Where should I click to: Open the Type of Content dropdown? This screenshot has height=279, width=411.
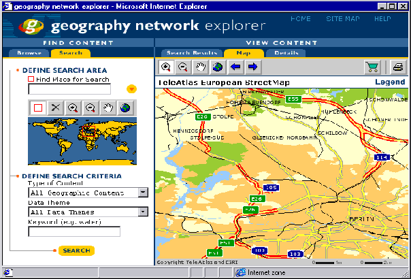pos(143,193)
